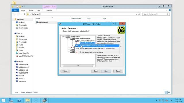Image resolution: width=184 pixels, height=103 pixels.
Task: Choose 'Will be installed on local hard drive'
Action: pyautogui.click(x=97, y=46)
